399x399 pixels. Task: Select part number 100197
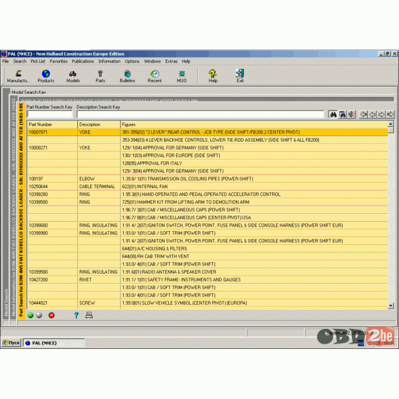(36, 179)
